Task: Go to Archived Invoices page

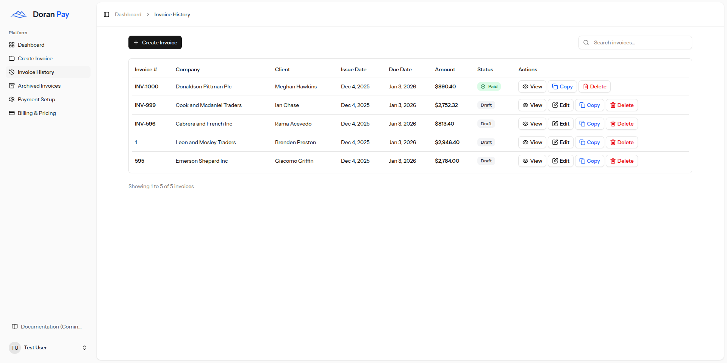Action: tap(39, 86)
